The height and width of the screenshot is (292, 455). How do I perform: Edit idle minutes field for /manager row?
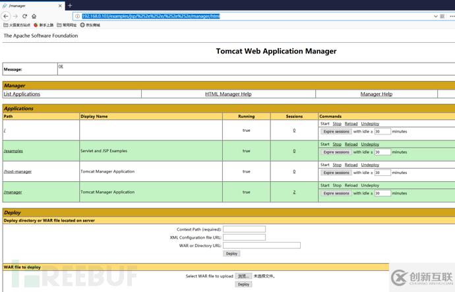(x=382, y=193)
